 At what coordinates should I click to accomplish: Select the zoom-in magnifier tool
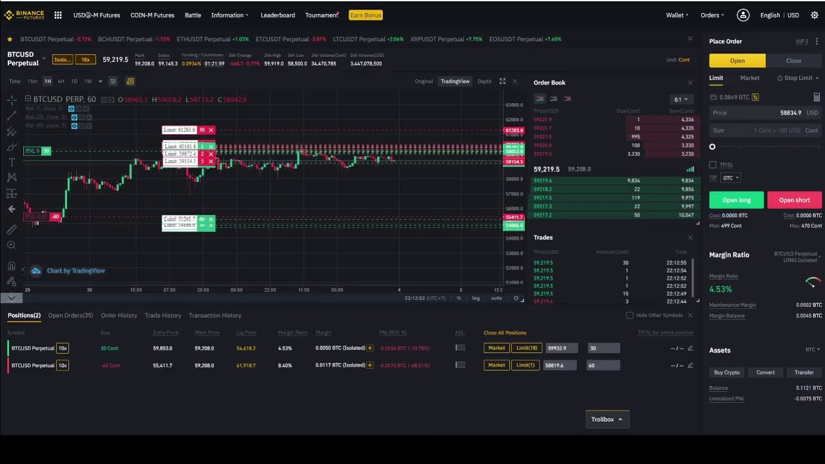(x=12, y=245)
